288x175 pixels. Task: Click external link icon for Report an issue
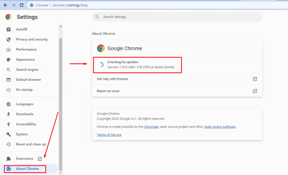click(x=255, y=91)
